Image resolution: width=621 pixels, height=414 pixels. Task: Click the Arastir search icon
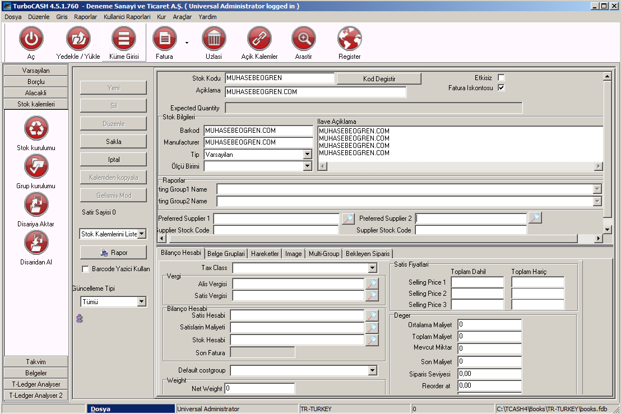pyautogui.click(x=304, y=39)
